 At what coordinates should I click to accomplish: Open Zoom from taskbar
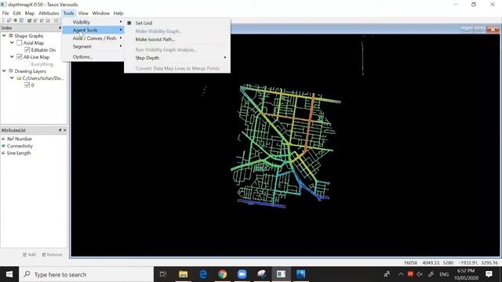coord(242,274)
